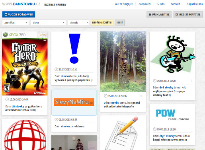Image resolution: width=205 pixels, height=150 pixels.
Task: Expand the 'okres' dropdown
Action: (48, 23)
